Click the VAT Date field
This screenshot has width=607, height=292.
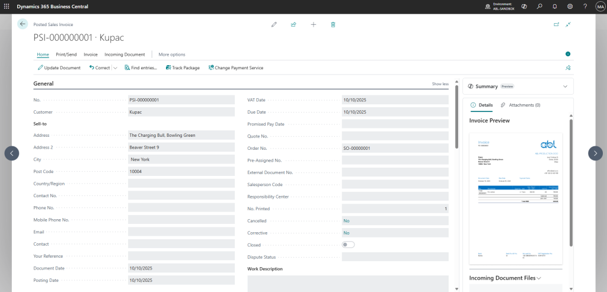(395, 100)
